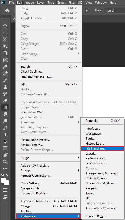Choose the Brush tool

tap(5, 80)
